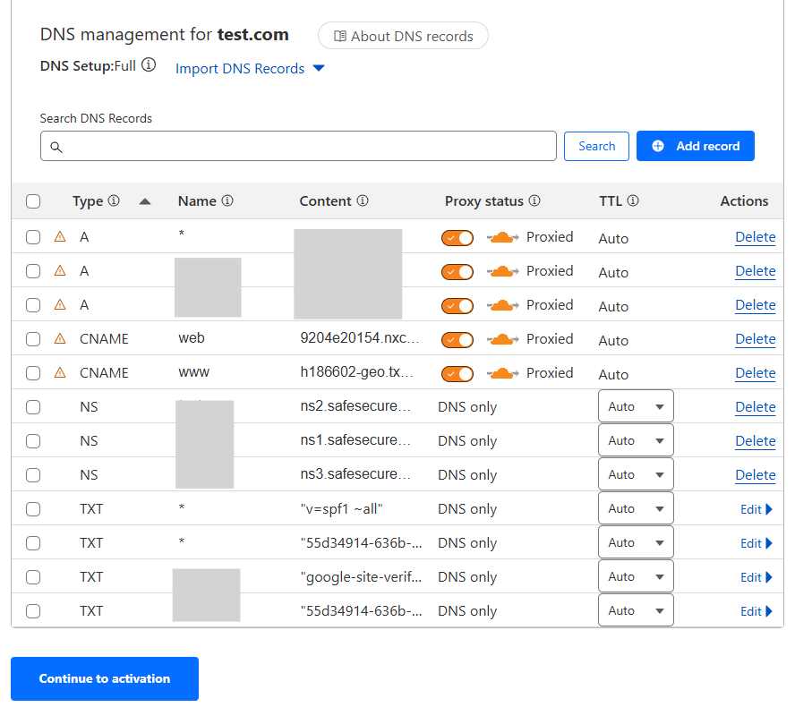Toggle proxy switch for A * record
This screenshot has width=812, height=707.
pyautogui.click(x=457, y=238)
